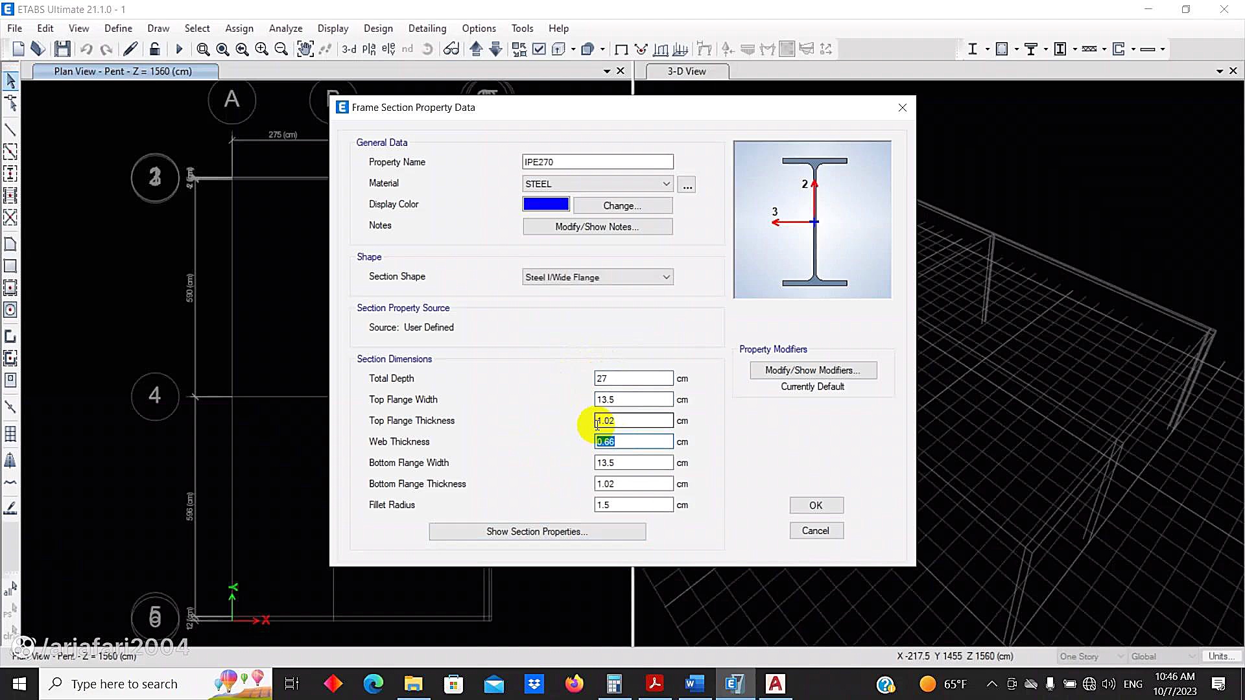Open Set Display Options checkbox icon
Viewport: 1245px width, 700px height.
point(539,49)
